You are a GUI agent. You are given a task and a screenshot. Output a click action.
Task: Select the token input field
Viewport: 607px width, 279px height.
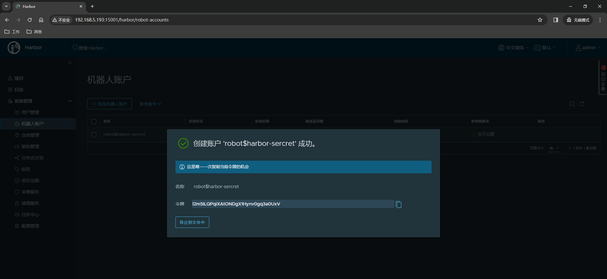tap(293, 204)
